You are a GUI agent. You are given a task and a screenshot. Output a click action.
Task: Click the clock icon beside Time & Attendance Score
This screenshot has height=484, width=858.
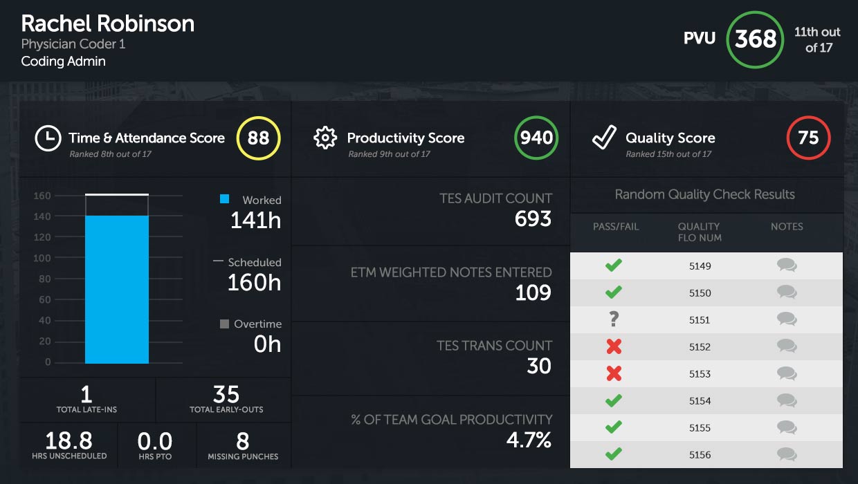tap(46, 138)
